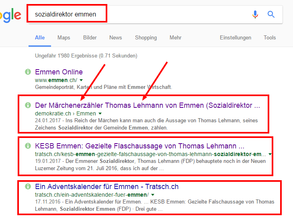Switch to the Bilder tab
This screenshot has height=218, width=293.
pos(90,37)
